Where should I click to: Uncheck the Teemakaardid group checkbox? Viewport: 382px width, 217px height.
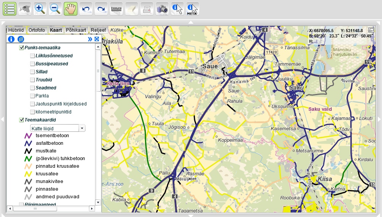pos(21,120)
